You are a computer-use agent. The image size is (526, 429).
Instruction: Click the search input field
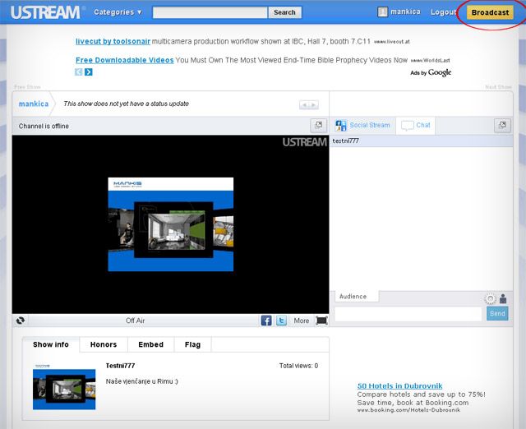pos(210,12)
